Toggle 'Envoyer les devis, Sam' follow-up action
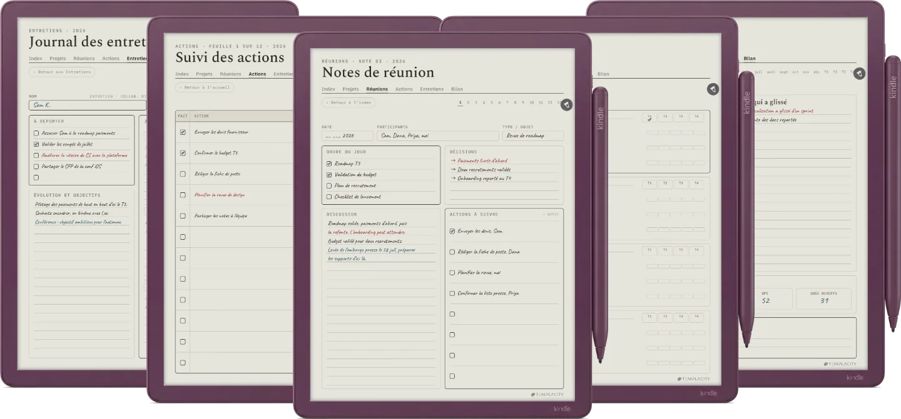 pos(452,231)
